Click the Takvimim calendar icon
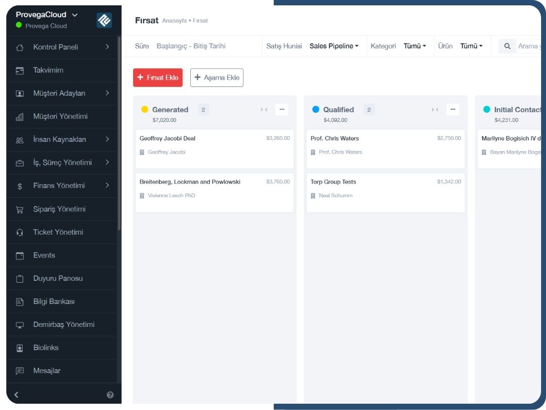This screenshot has width=546, height=410. [20, 70]
